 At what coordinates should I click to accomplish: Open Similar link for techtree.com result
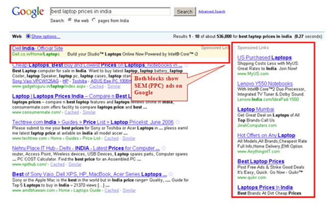click(x=129, y=138)
